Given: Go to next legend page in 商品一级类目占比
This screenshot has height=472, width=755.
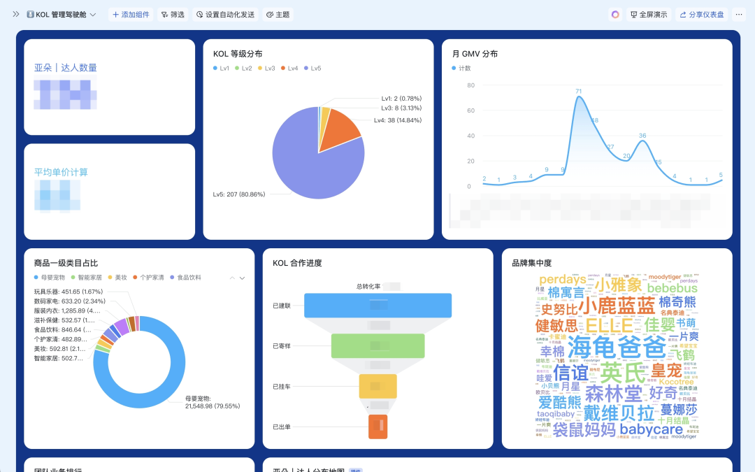Looking at the screenshot, I should point(243,278).
